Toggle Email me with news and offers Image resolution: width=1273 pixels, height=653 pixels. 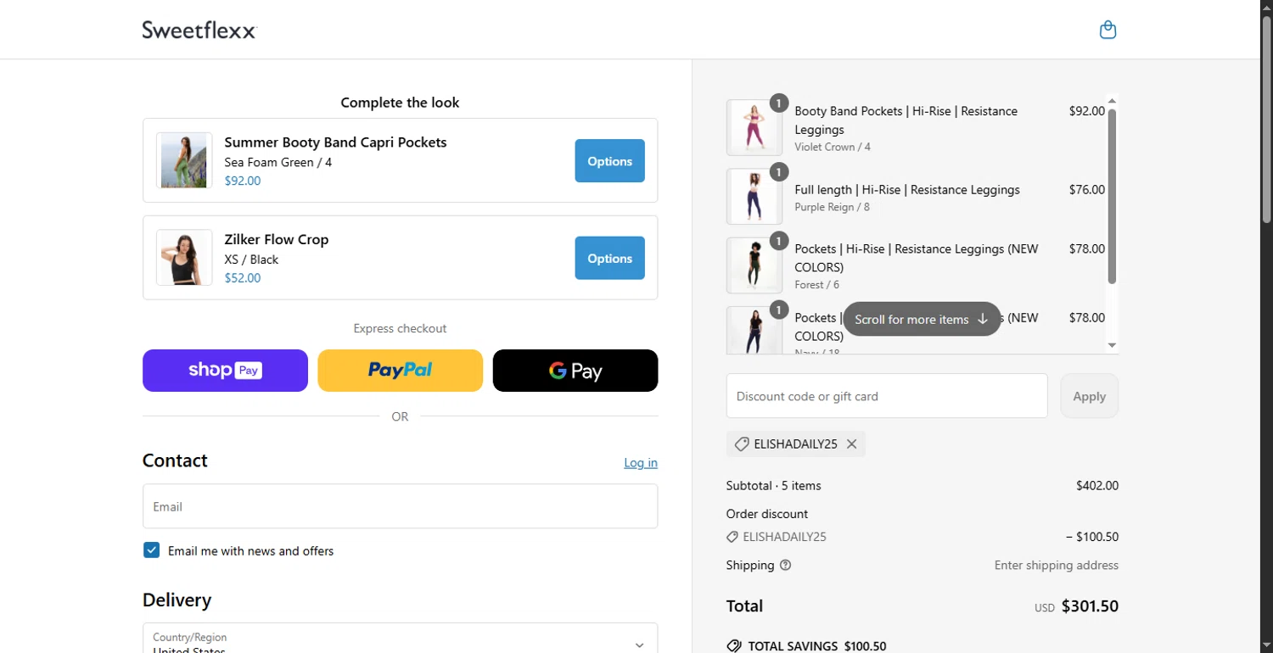[151, 550]
